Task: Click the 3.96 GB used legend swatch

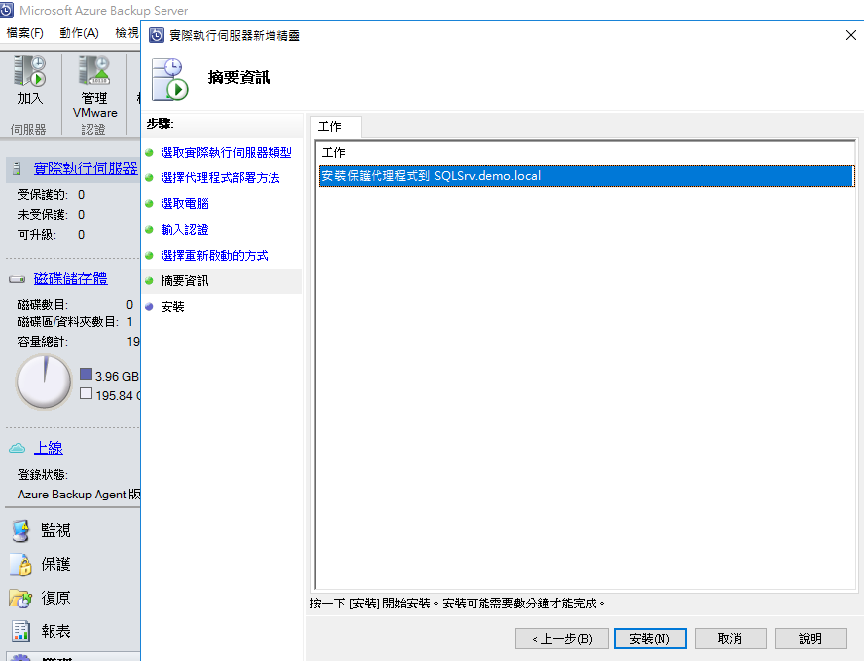Action: point(86,374)
